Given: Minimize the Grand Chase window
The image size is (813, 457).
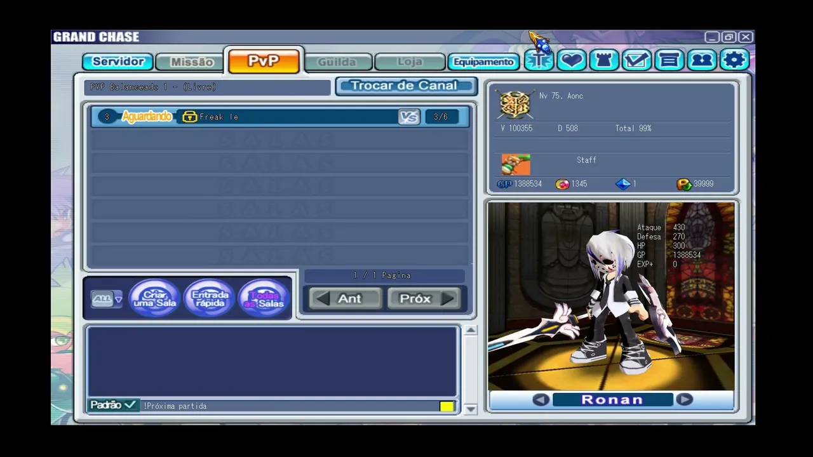Looking at the screenshot, I should pos(712,37).
